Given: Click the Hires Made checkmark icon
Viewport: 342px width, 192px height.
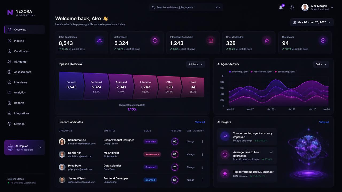Looking at the screenshot, I should [323, 41].
